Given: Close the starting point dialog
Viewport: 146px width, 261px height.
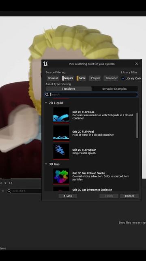Looking at the screenshot, I should click(x=136, y=64).
